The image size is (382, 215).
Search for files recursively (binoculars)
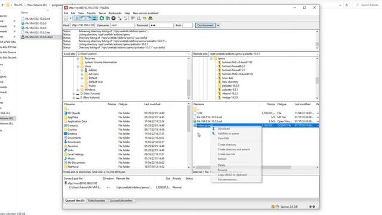coord(150,19)
